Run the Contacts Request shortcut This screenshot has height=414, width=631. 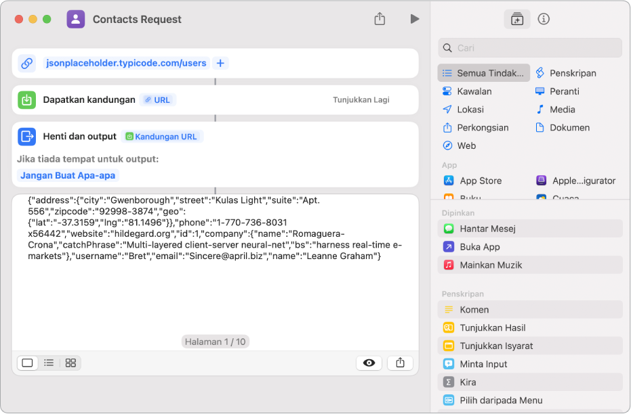coord(415,19)
